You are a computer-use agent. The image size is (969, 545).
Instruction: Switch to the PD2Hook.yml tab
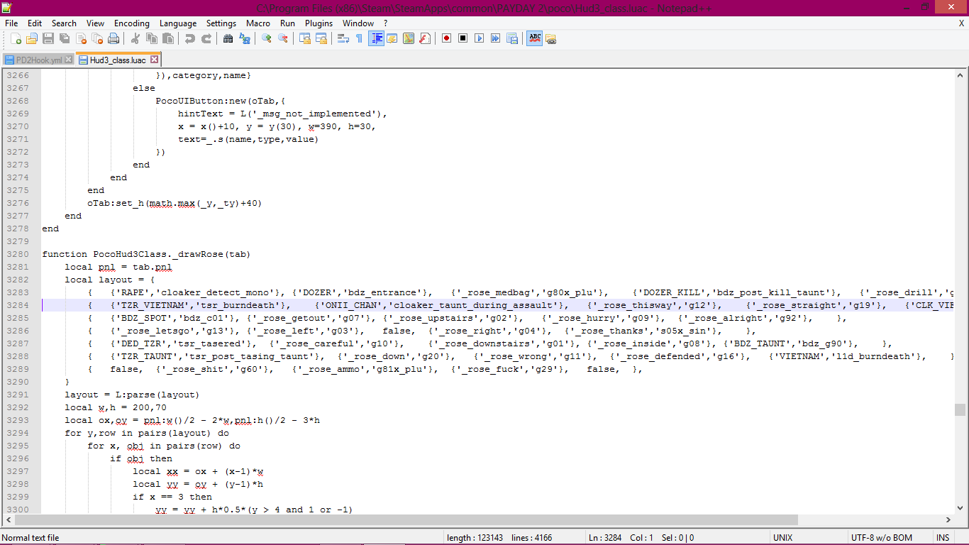39,60
